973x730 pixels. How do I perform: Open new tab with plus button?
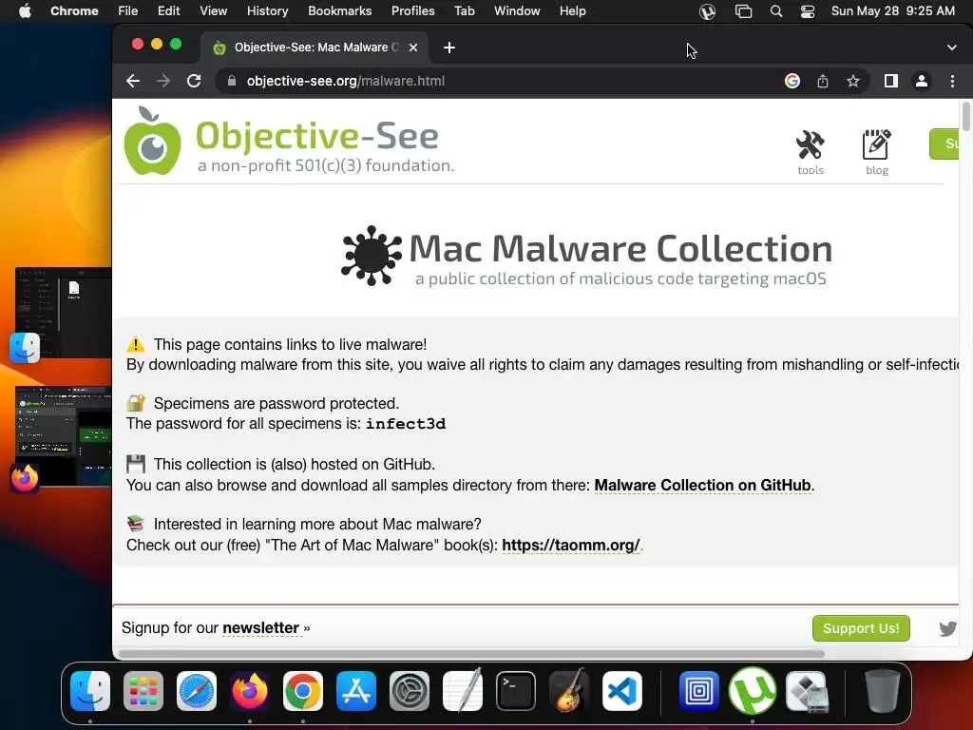[x=449, y=48]
